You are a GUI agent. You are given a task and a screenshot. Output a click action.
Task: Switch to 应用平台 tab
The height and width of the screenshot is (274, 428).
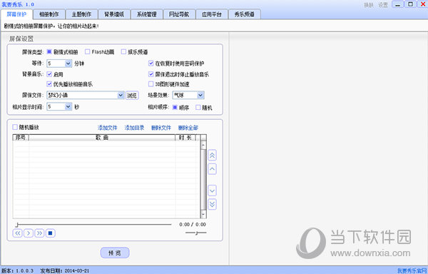tap(212, 14)
